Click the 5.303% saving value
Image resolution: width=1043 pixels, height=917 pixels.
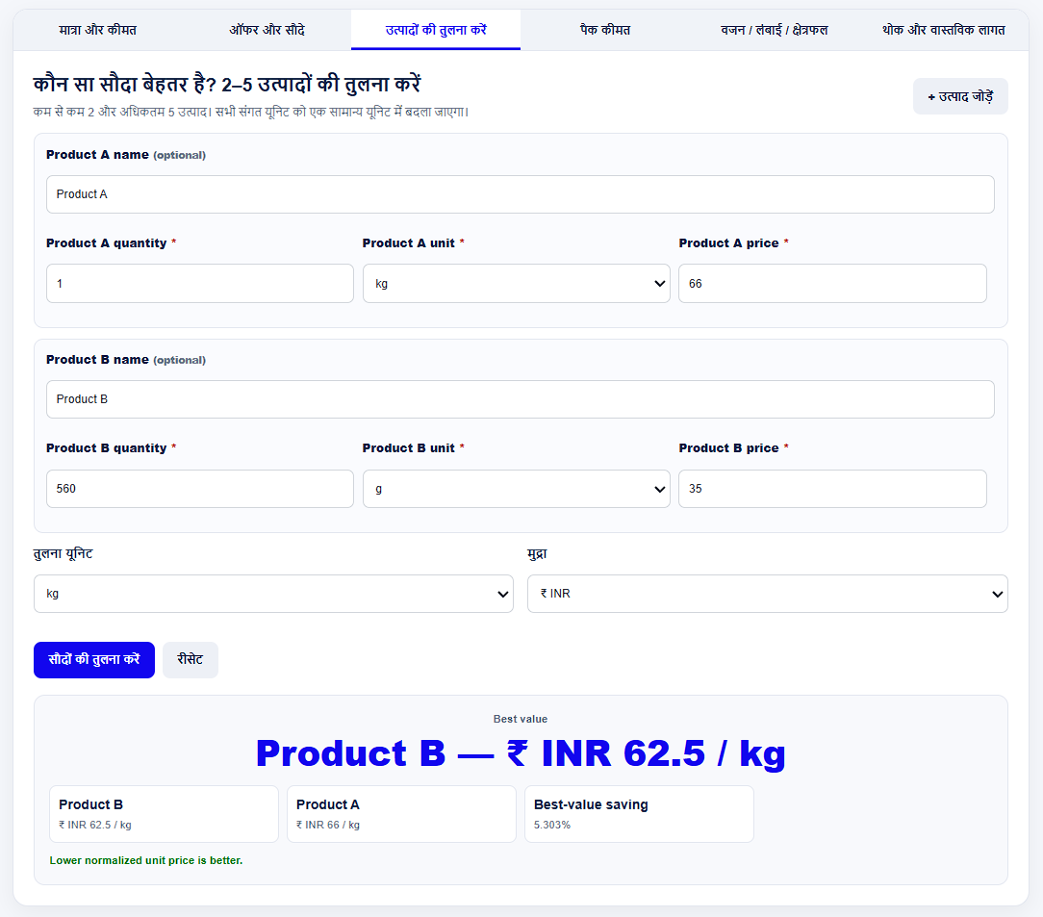point(552,825)
